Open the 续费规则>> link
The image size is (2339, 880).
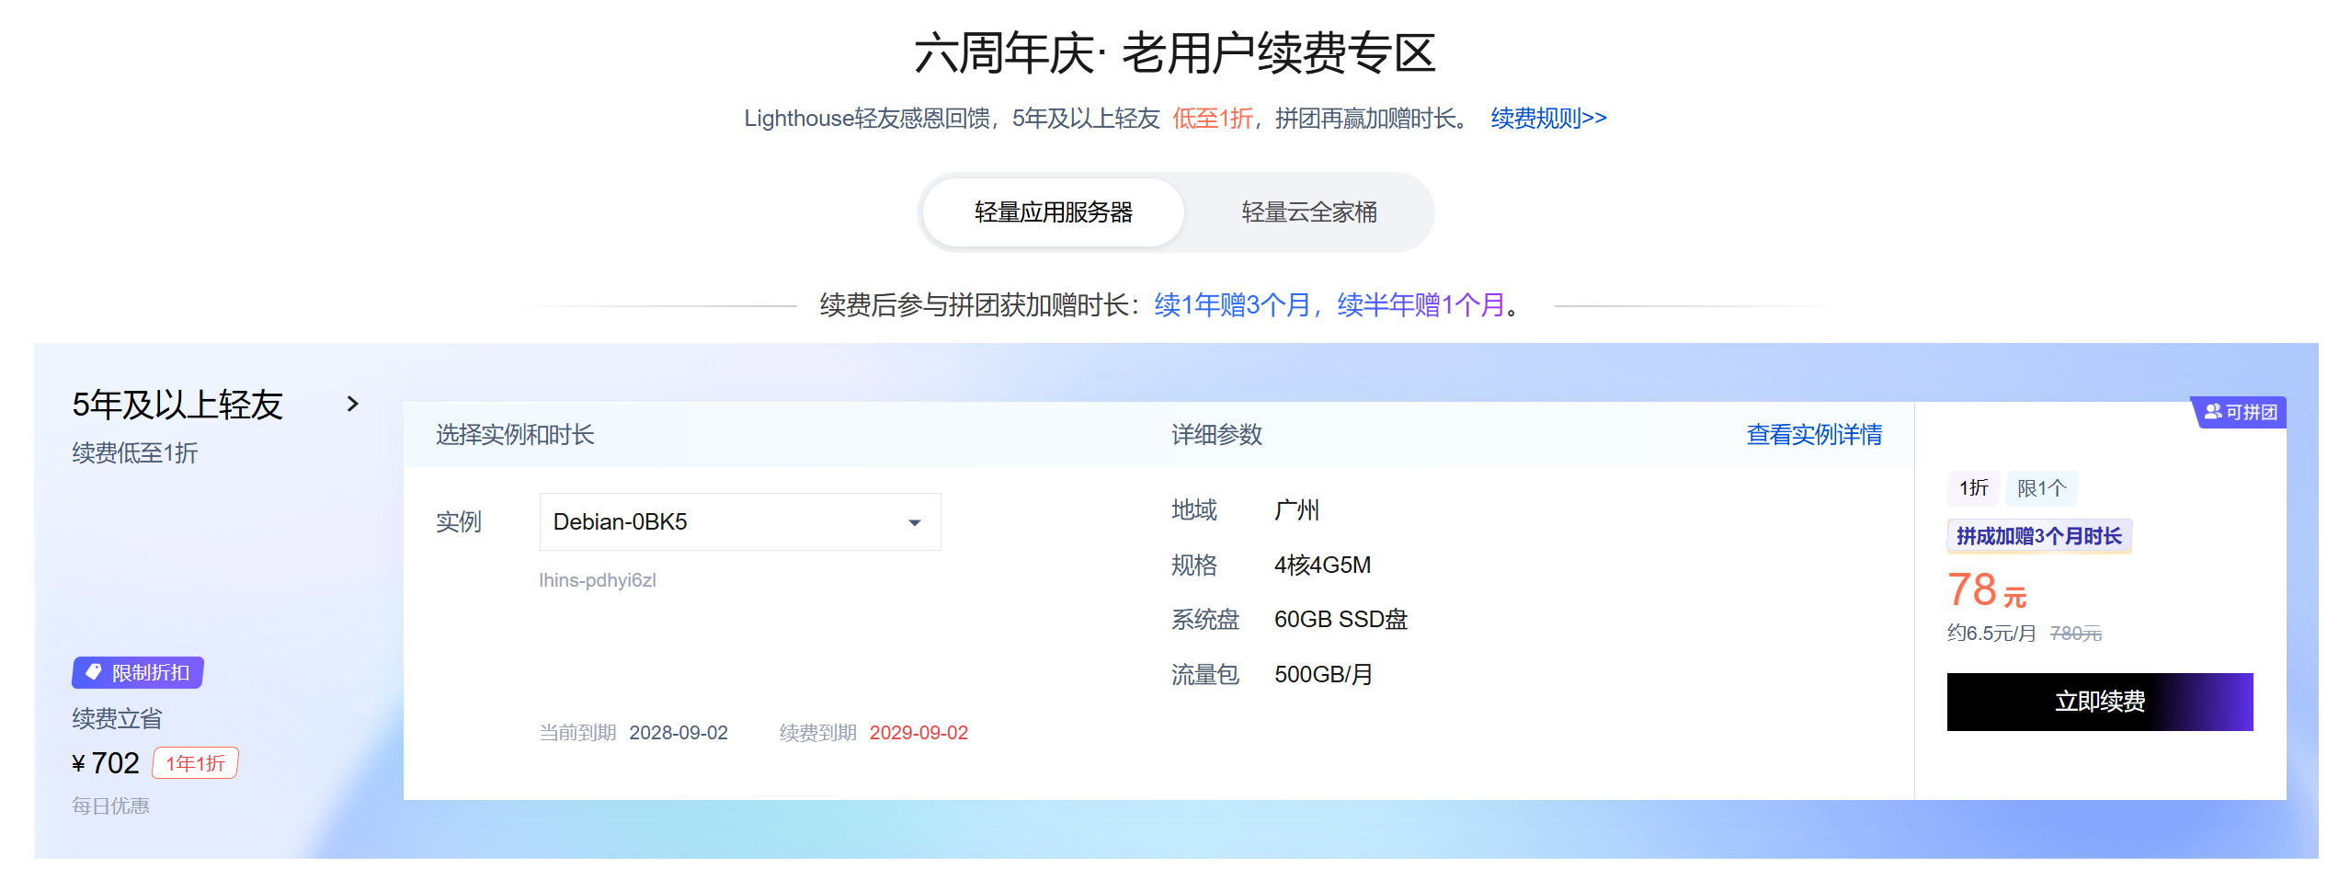tap(1548, 118)
